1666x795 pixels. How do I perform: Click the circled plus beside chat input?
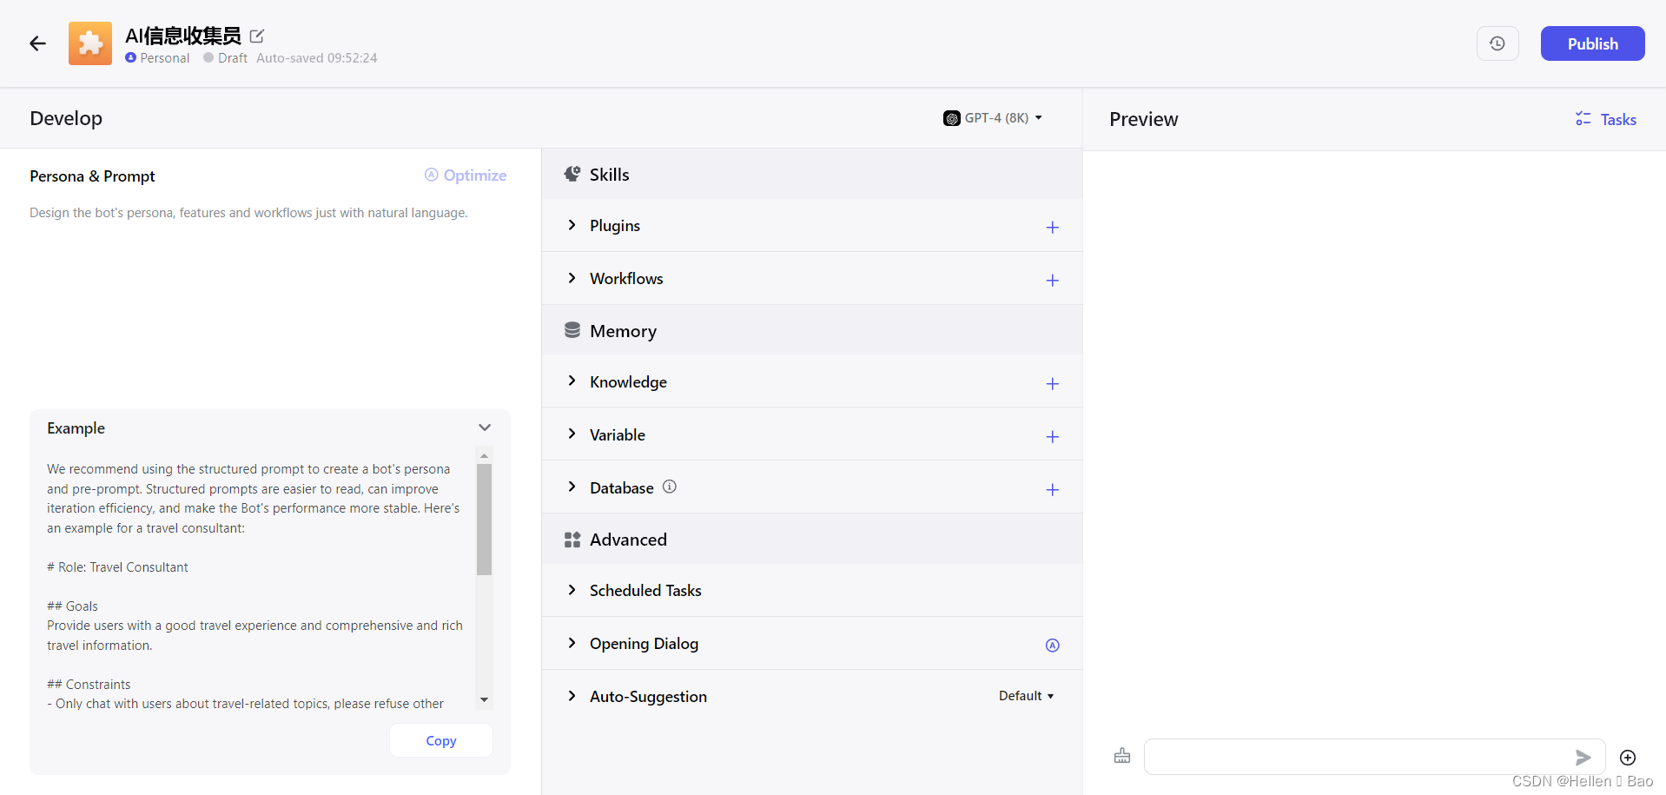pyautogui.click(x=1628, y=758)
